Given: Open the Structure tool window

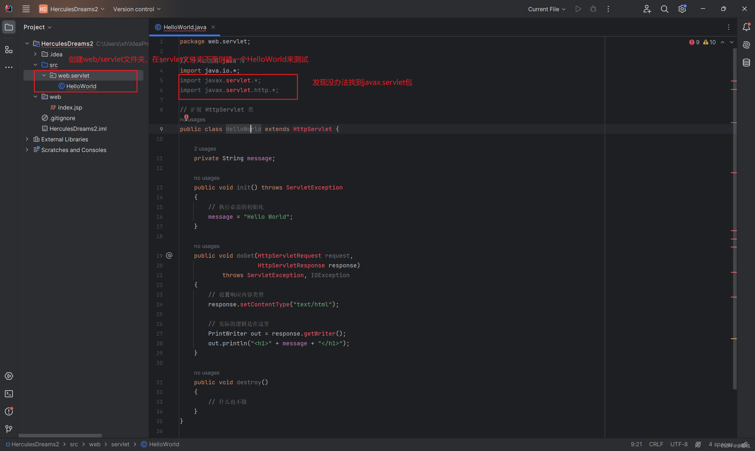Looking at the screenshot, I should (9, 50).
